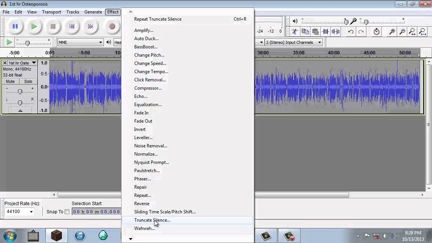The height and width of the screenshot is (243, 432).
Task: Collapse the track with up-arrow button
Action: (20, 111)
